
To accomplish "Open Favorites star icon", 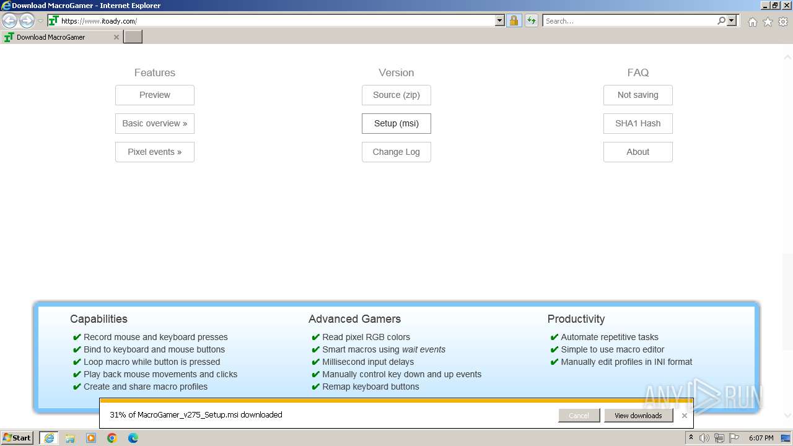I will click(768, 22).
